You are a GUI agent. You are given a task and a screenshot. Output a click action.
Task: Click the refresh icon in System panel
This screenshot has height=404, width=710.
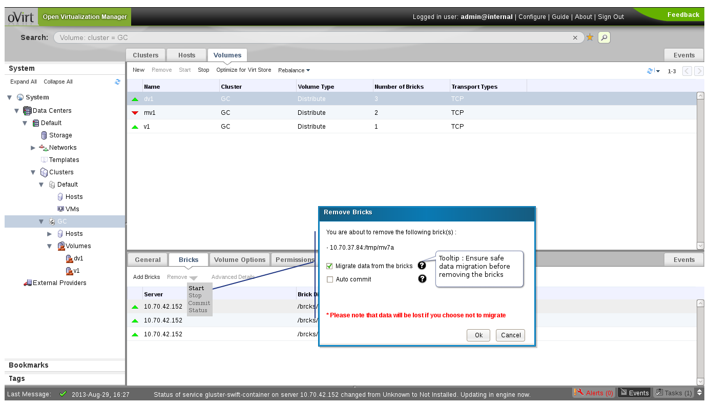(x=117, y=82)
